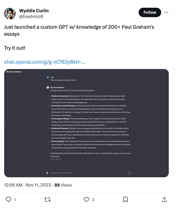This screenshot has width=178, height=210.
Task: Visit the @freshmic6 handle
Action: click(31, 16)
